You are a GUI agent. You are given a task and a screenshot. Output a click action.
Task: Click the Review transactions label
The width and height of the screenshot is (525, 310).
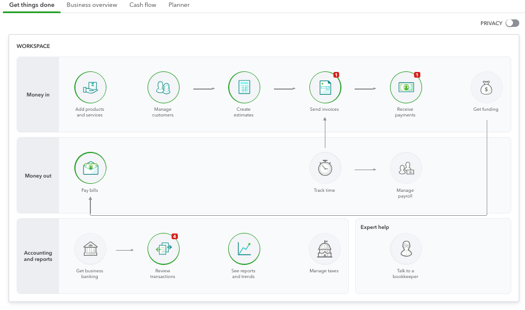[x=163, y=273]
